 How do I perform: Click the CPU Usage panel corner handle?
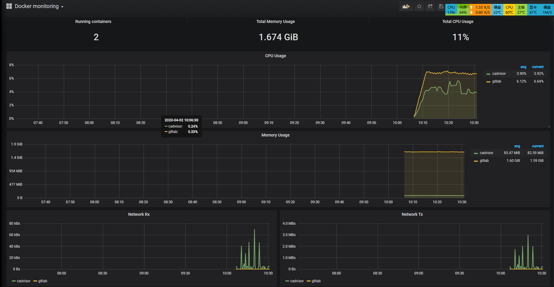[549, 126]
